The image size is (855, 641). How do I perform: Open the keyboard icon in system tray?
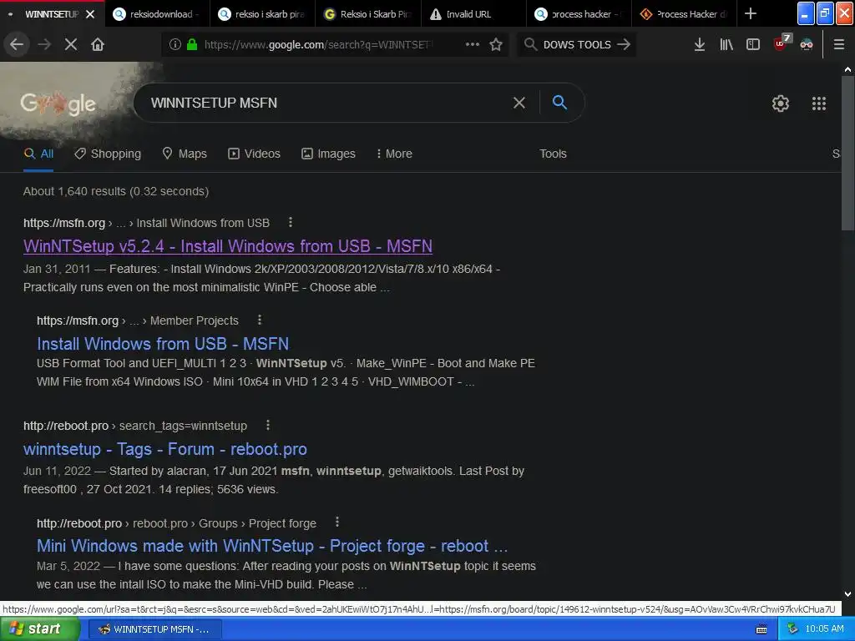point(761,629)
